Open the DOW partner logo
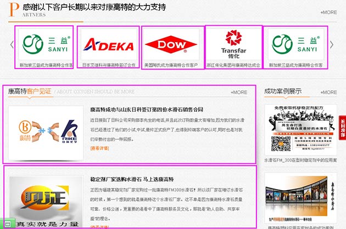Screen dimensions: 346x229 172,44
